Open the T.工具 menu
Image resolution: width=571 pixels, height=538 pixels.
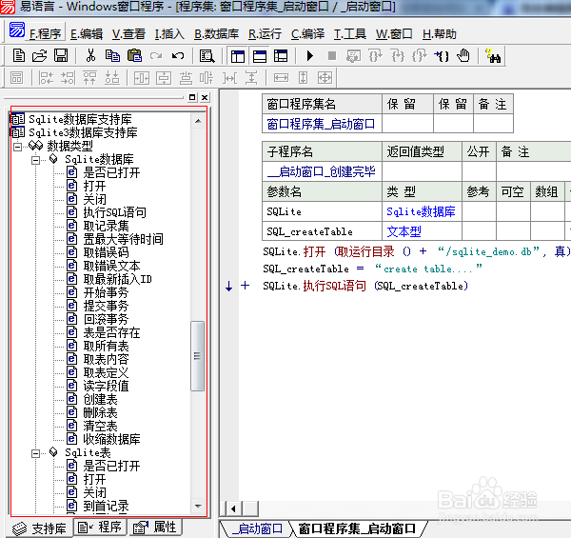pyautogui.click(x=350, y=34)
